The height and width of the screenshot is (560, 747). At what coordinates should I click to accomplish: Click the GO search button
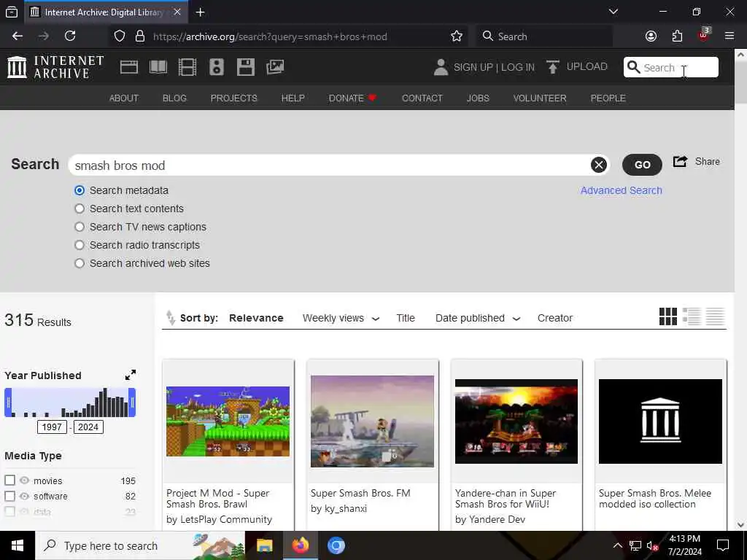click(642, 165)
